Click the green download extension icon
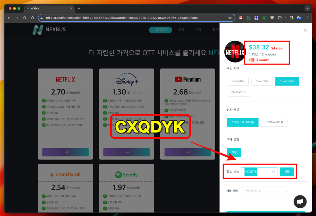This screenshot has height=216, width=316. 249,18
